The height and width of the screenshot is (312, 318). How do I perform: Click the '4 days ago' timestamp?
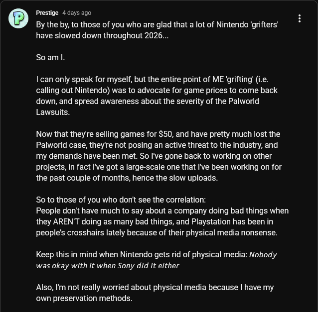tap(77, 13)
